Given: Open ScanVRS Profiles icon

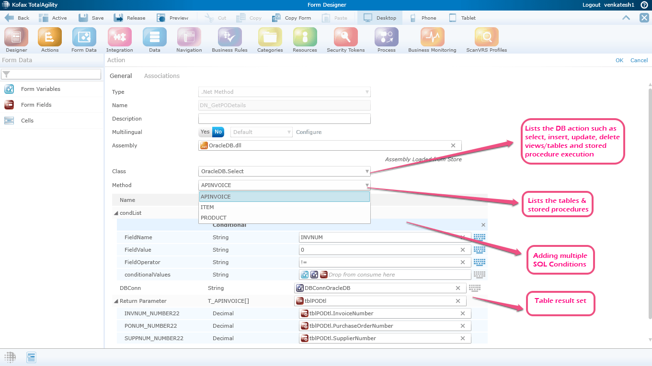Looking at the screenshot, I should coord(486,37).
